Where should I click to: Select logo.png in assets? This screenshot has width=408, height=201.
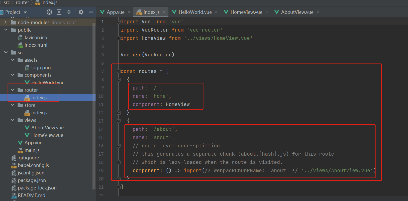click(x=38, y=67)
